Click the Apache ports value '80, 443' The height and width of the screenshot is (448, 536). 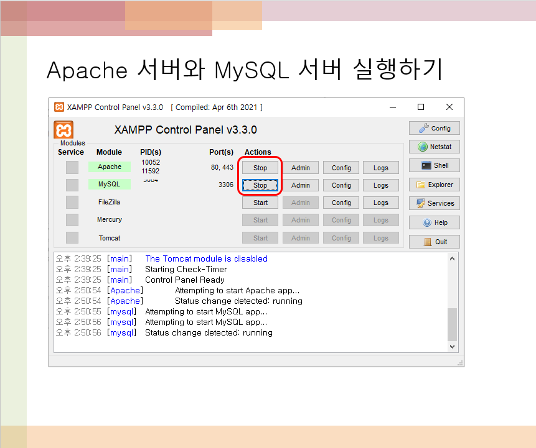(x=222, y=167)
